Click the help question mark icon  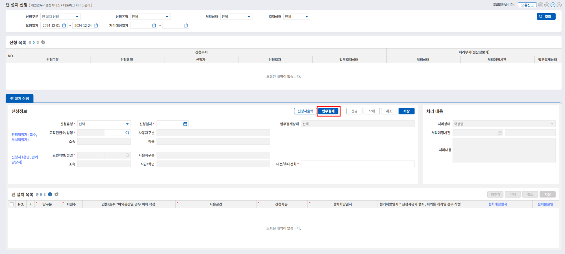(553, 5)
